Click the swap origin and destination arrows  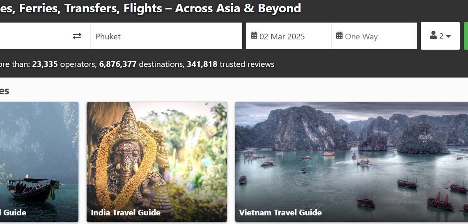[x=77, y=36]
